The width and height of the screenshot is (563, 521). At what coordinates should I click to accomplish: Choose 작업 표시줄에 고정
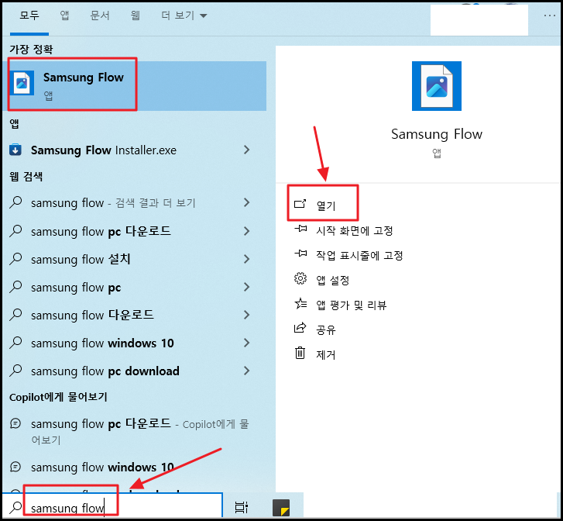coord(359,255)
